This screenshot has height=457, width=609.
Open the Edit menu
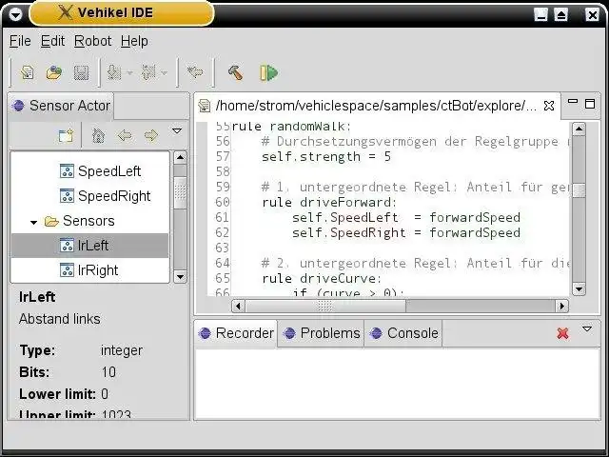coord(52,41)
